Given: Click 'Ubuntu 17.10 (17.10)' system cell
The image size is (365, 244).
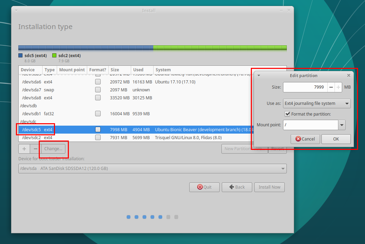Looking at the screenshot, I should (175, 82).
